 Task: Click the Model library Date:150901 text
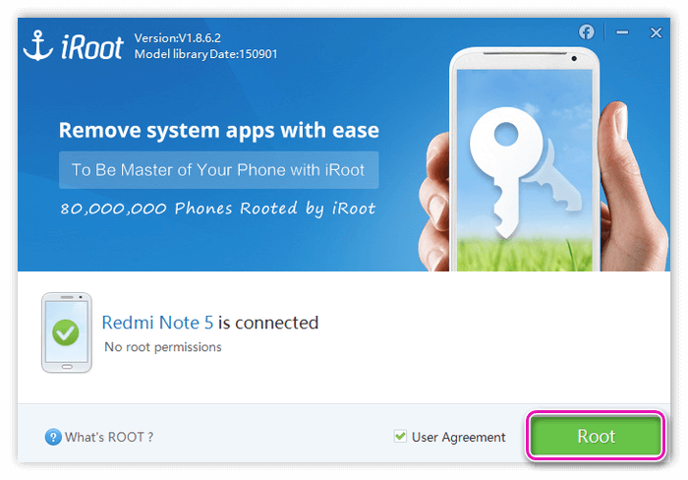point(205,54)
